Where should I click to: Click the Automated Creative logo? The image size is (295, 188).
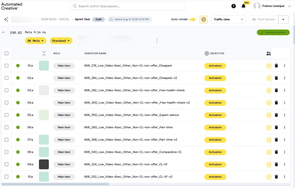(11, 6)
